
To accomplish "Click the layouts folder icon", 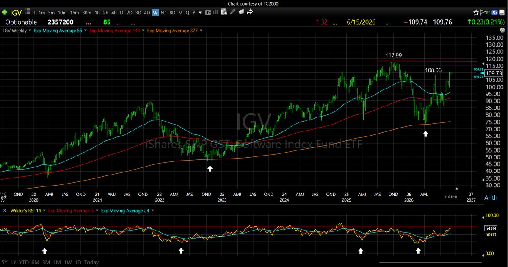I will coord(241,12).
